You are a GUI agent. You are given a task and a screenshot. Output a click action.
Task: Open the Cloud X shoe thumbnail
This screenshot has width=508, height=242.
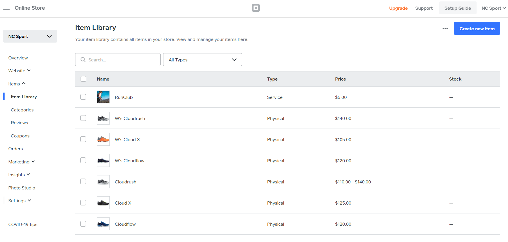[x=103, y=203]
